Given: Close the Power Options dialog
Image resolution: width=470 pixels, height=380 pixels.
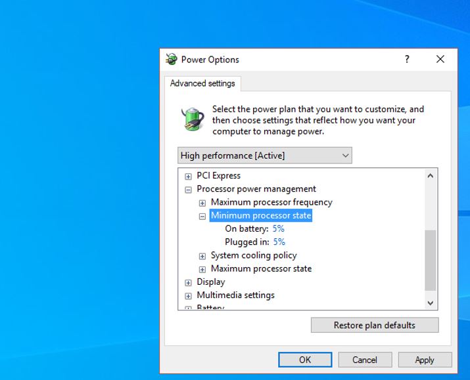Looking at the screenshot, I should 440,60.
